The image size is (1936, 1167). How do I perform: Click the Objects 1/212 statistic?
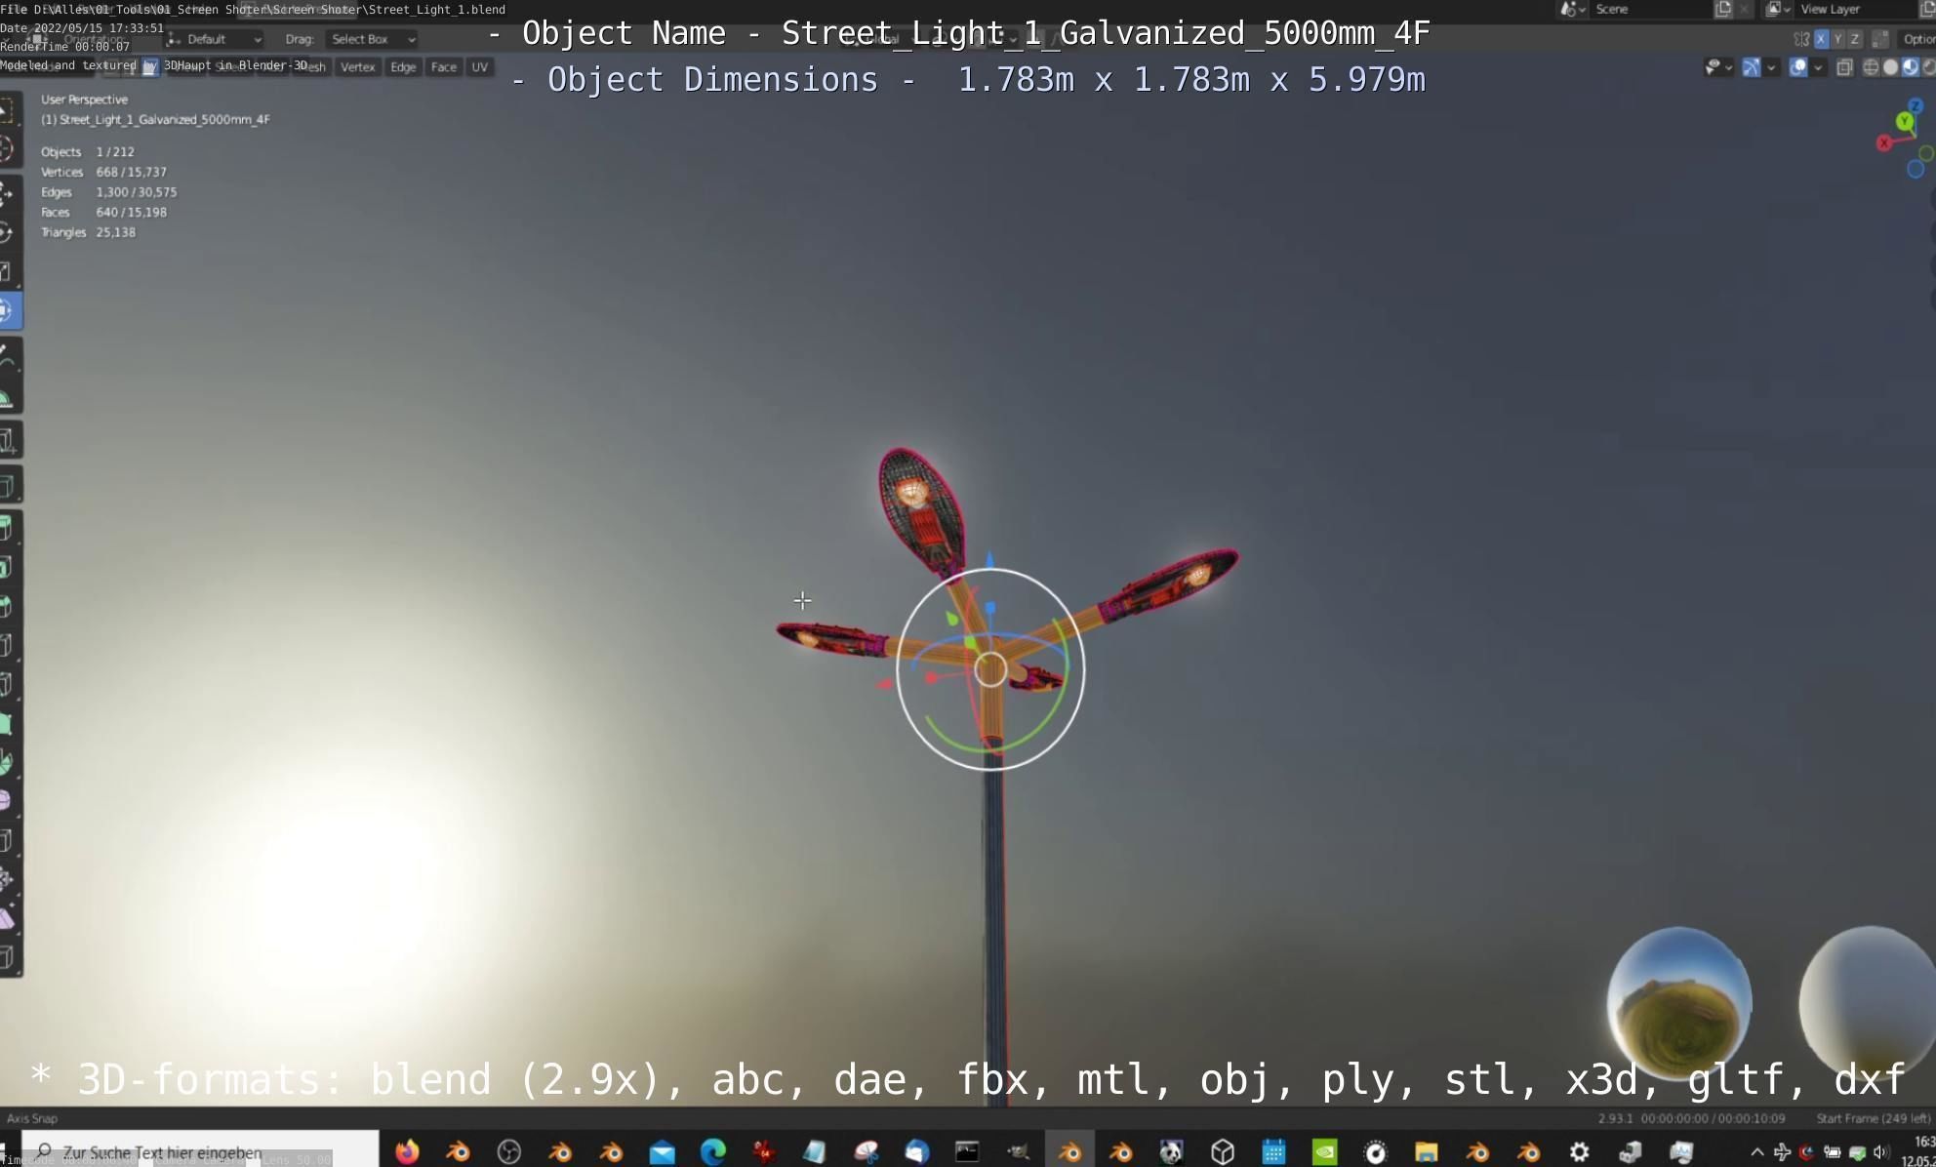click(x=88, y=152)
